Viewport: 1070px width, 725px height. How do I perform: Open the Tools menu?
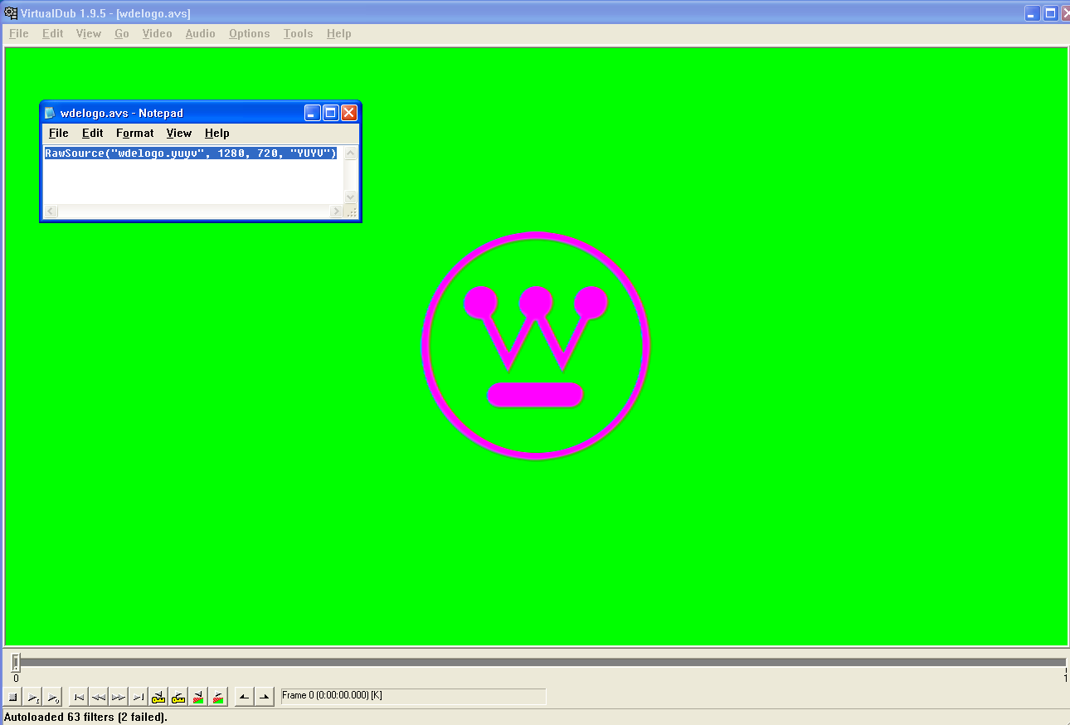click(x=299, y=33)
